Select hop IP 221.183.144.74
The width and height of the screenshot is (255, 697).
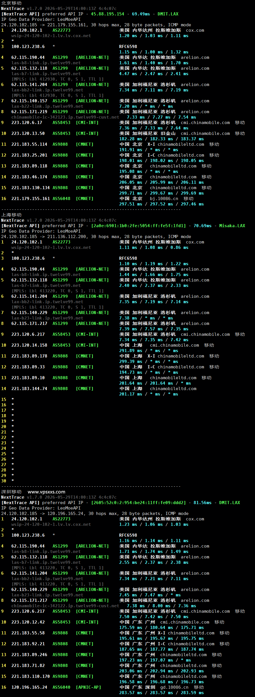tap(29, 388)
